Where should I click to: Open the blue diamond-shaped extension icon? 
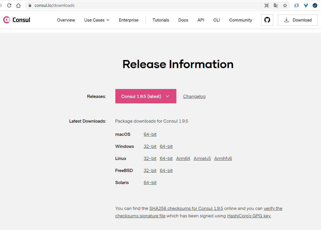[306, 5]
